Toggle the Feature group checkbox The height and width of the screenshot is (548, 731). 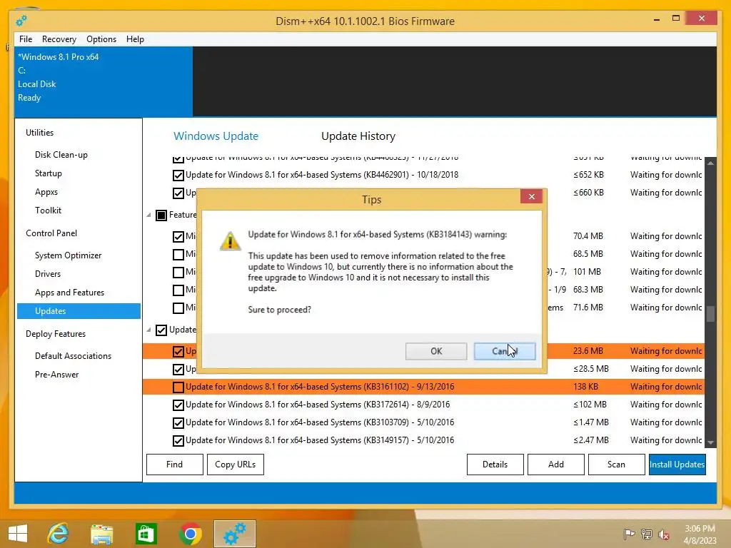(x=161, y=215)
